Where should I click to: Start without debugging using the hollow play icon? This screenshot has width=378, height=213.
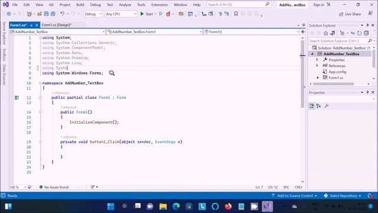[x=161, y=14]
